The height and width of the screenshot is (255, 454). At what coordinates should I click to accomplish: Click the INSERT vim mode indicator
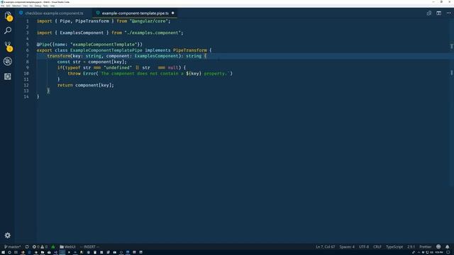pyautogui.click(x=89, y=247)
